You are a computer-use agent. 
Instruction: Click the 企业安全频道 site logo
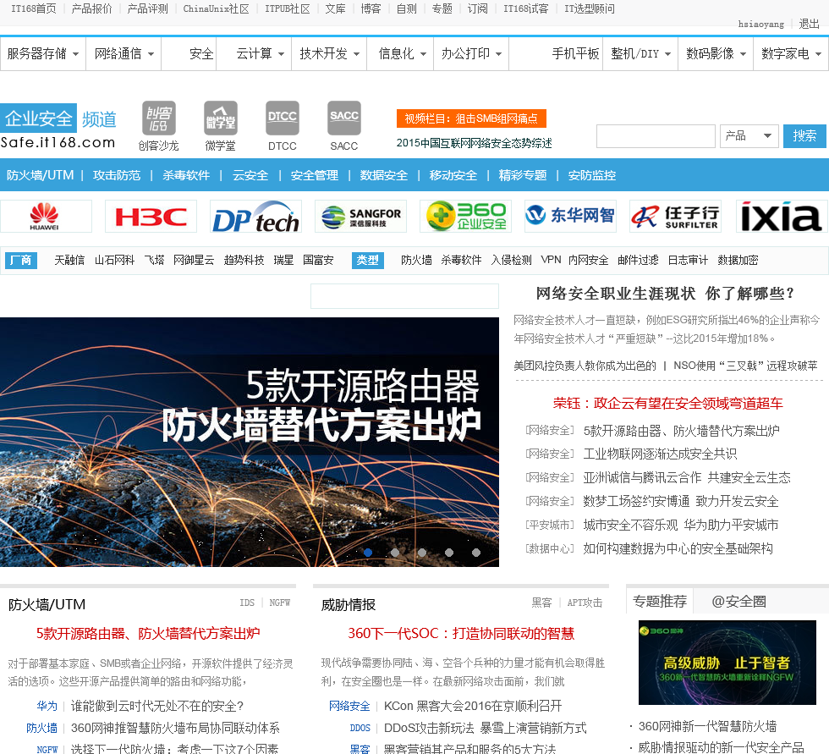point(58,127)
